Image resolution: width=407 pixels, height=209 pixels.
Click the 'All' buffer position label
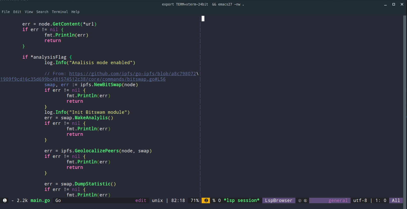(x=396, y=200)
